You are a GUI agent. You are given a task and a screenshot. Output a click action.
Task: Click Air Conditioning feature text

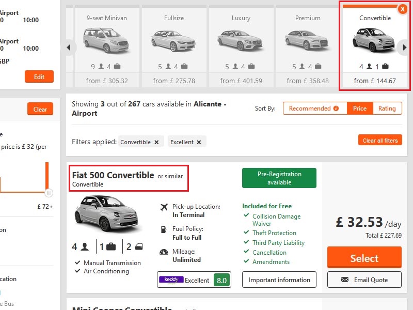pos(106,271)
